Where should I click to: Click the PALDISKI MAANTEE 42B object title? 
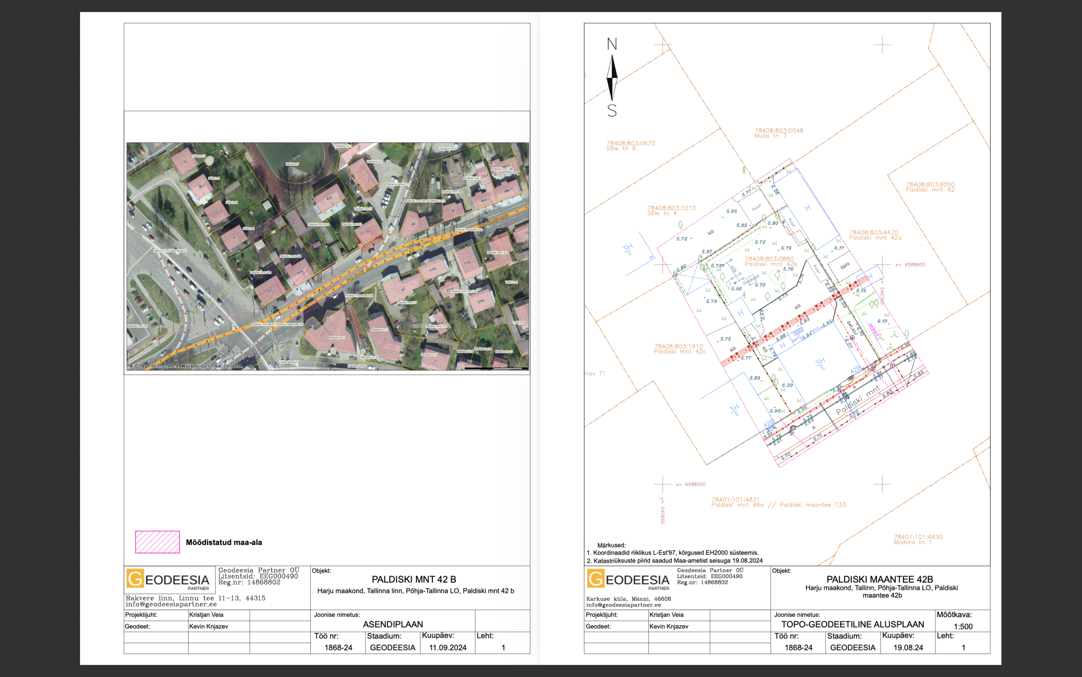(x=879, y=579)
